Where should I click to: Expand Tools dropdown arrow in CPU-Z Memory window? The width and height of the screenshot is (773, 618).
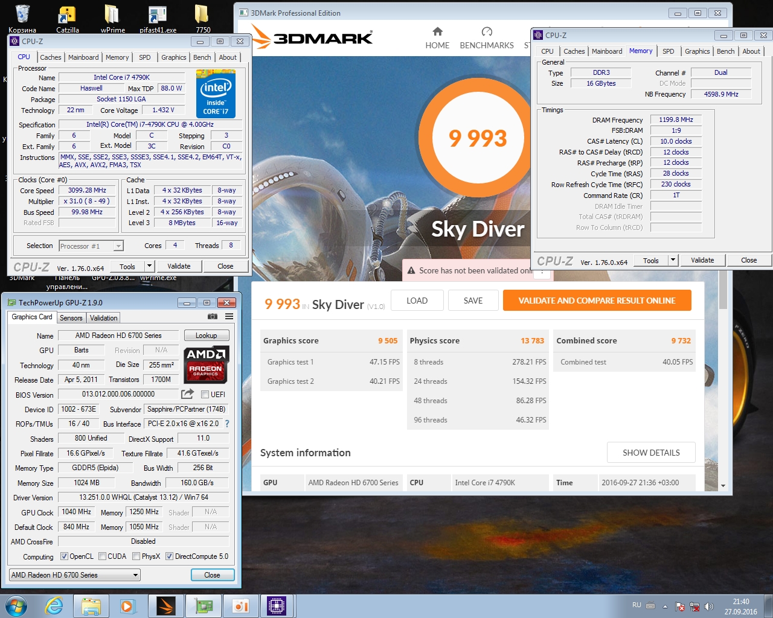pos(673,260)
